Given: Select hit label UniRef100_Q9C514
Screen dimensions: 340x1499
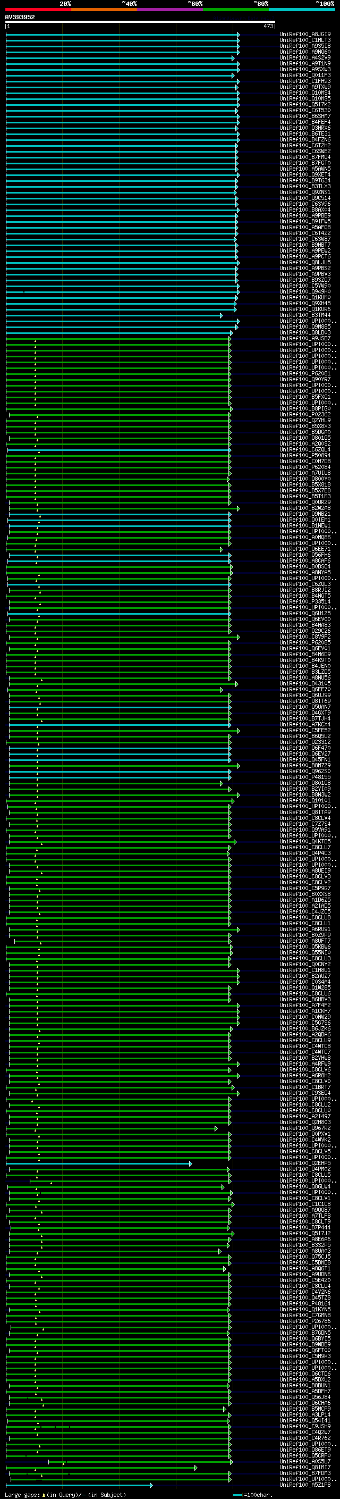Looking at the screenshot, I should point(305,198).
